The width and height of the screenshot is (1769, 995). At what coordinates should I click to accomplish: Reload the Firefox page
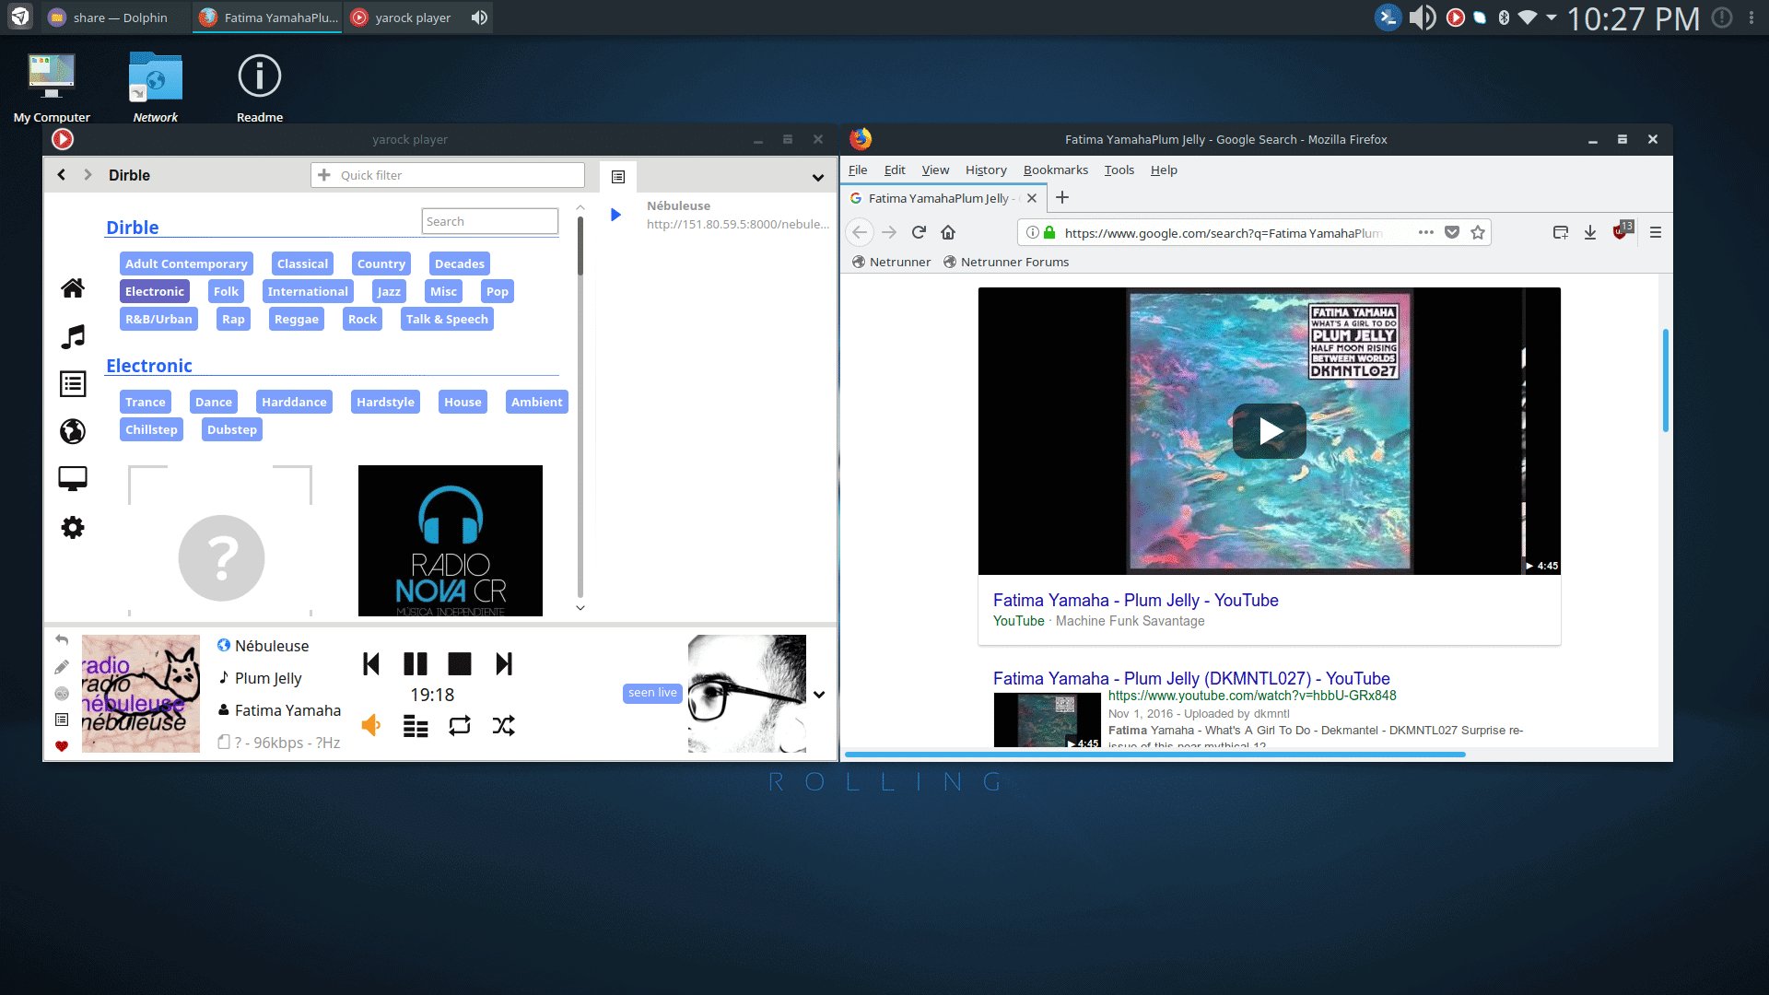919,232
